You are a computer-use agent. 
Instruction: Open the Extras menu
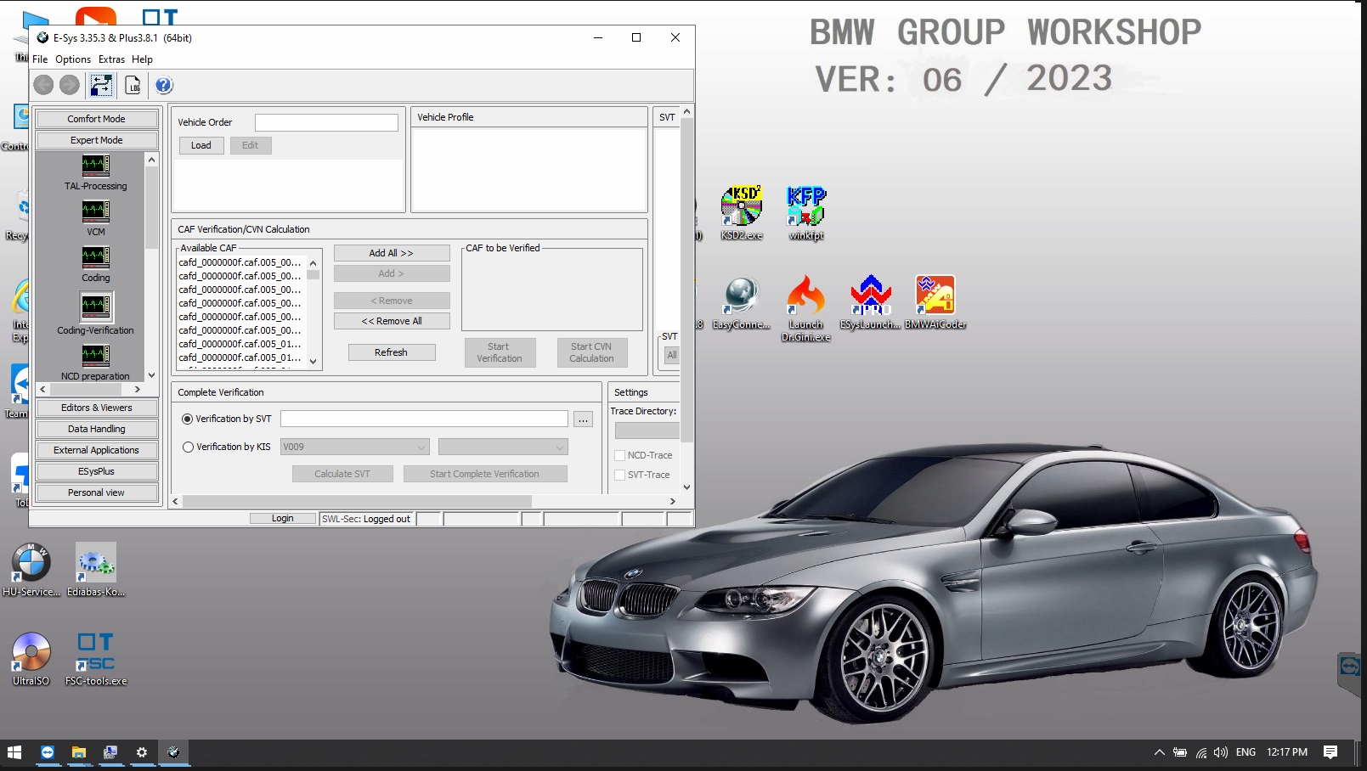tap(111, 59)
